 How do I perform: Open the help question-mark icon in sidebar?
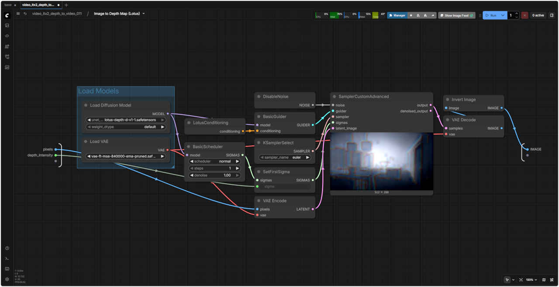coord(7,248)
